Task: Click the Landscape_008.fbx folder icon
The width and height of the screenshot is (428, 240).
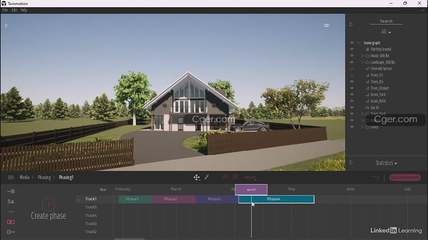Action: tap(367, 63)
